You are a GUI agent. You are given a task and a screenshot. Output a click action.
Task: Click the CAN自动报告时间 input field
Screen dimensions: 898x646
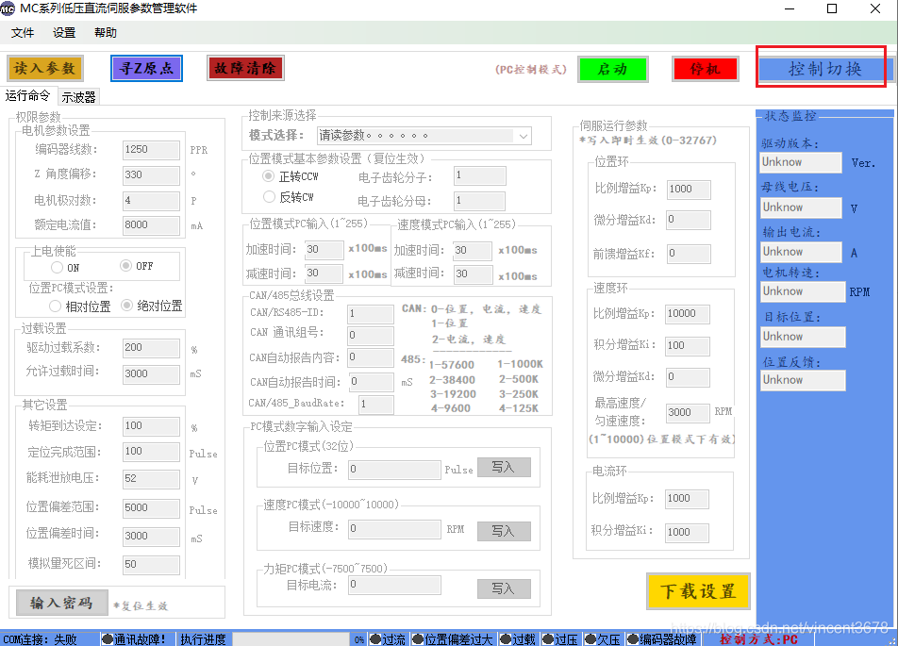tap(372, 382)
